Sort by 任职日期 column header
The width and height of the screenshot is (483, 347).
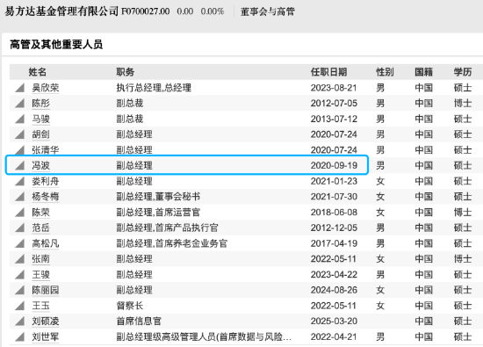click(x=328, y=72)
